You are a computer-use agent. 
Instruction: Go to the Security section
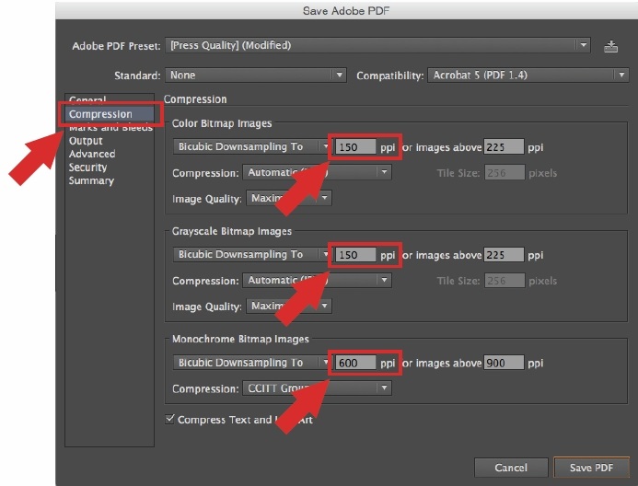(x=87, y=168)
